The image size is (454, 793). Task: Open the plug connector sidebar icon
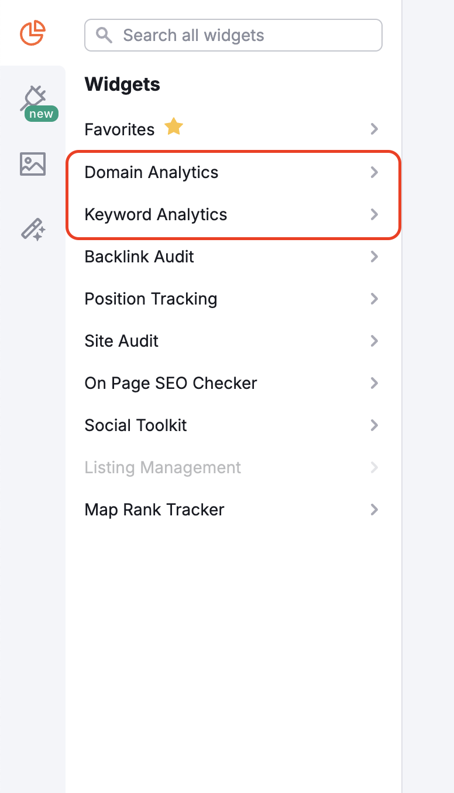[35, 97]
